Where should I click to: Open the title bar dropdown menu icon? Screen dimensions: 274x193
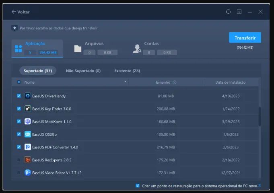point(239,12)
